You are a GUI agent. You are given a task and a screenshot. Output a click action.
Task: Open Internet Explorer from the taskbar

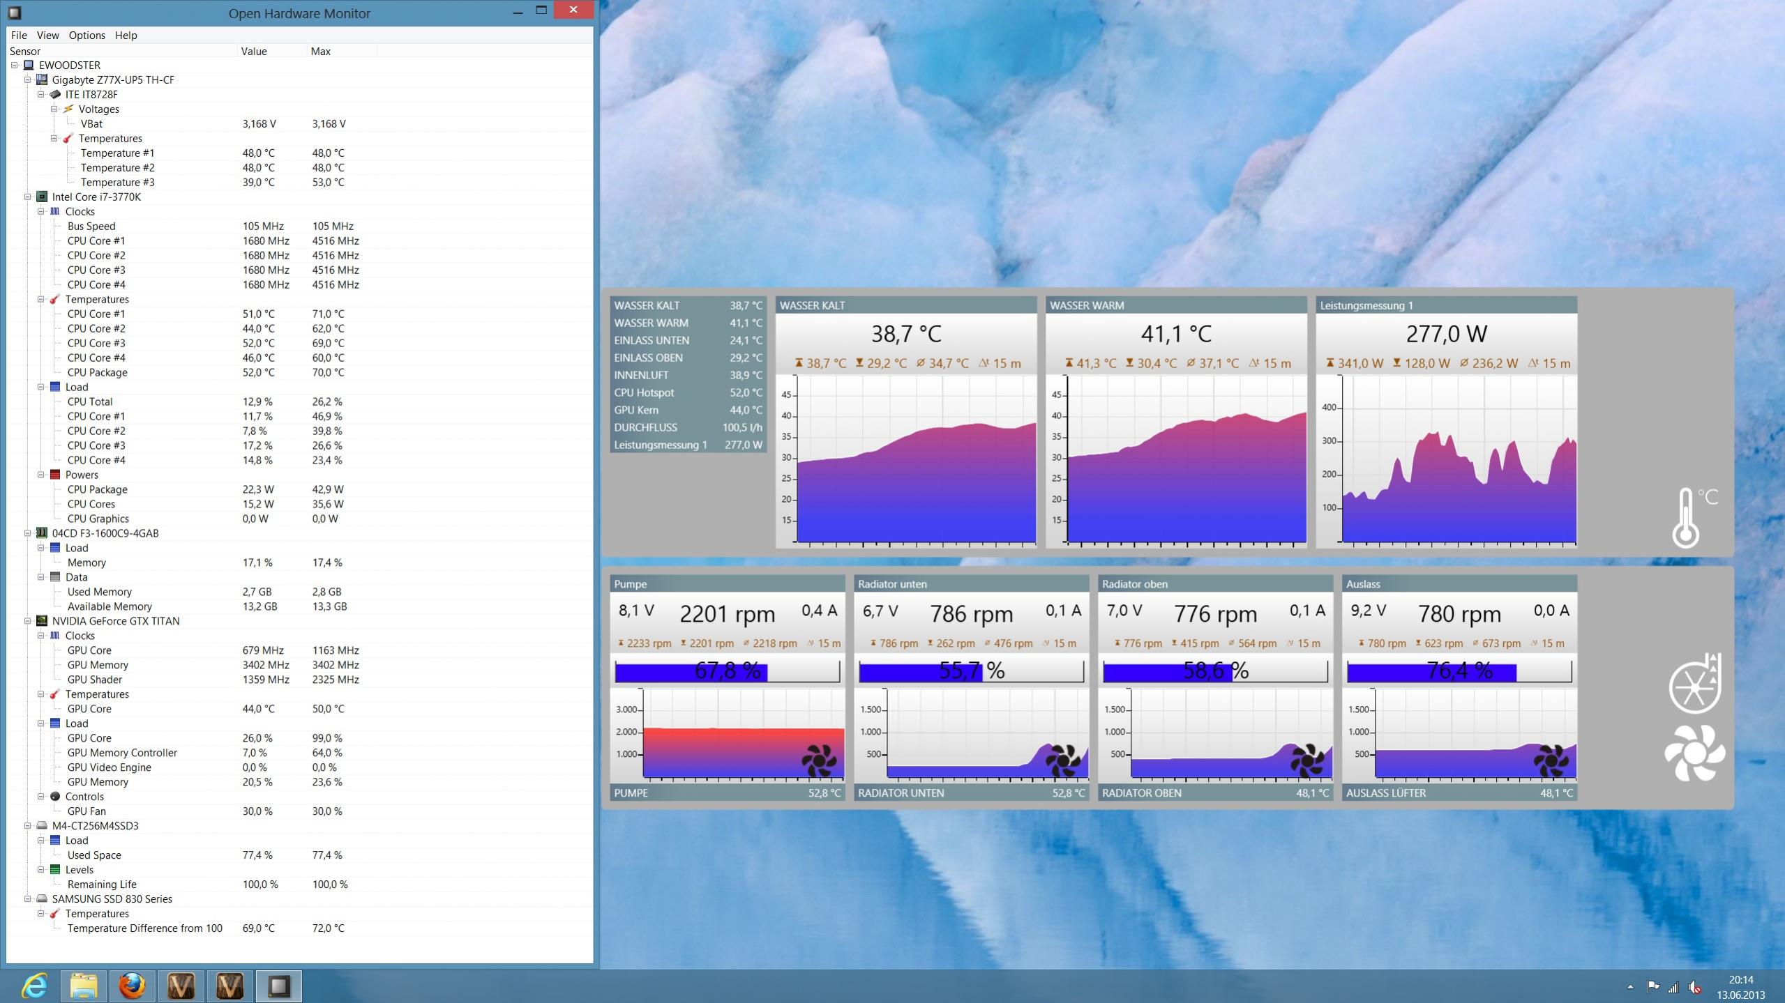[x=34, y=986]
